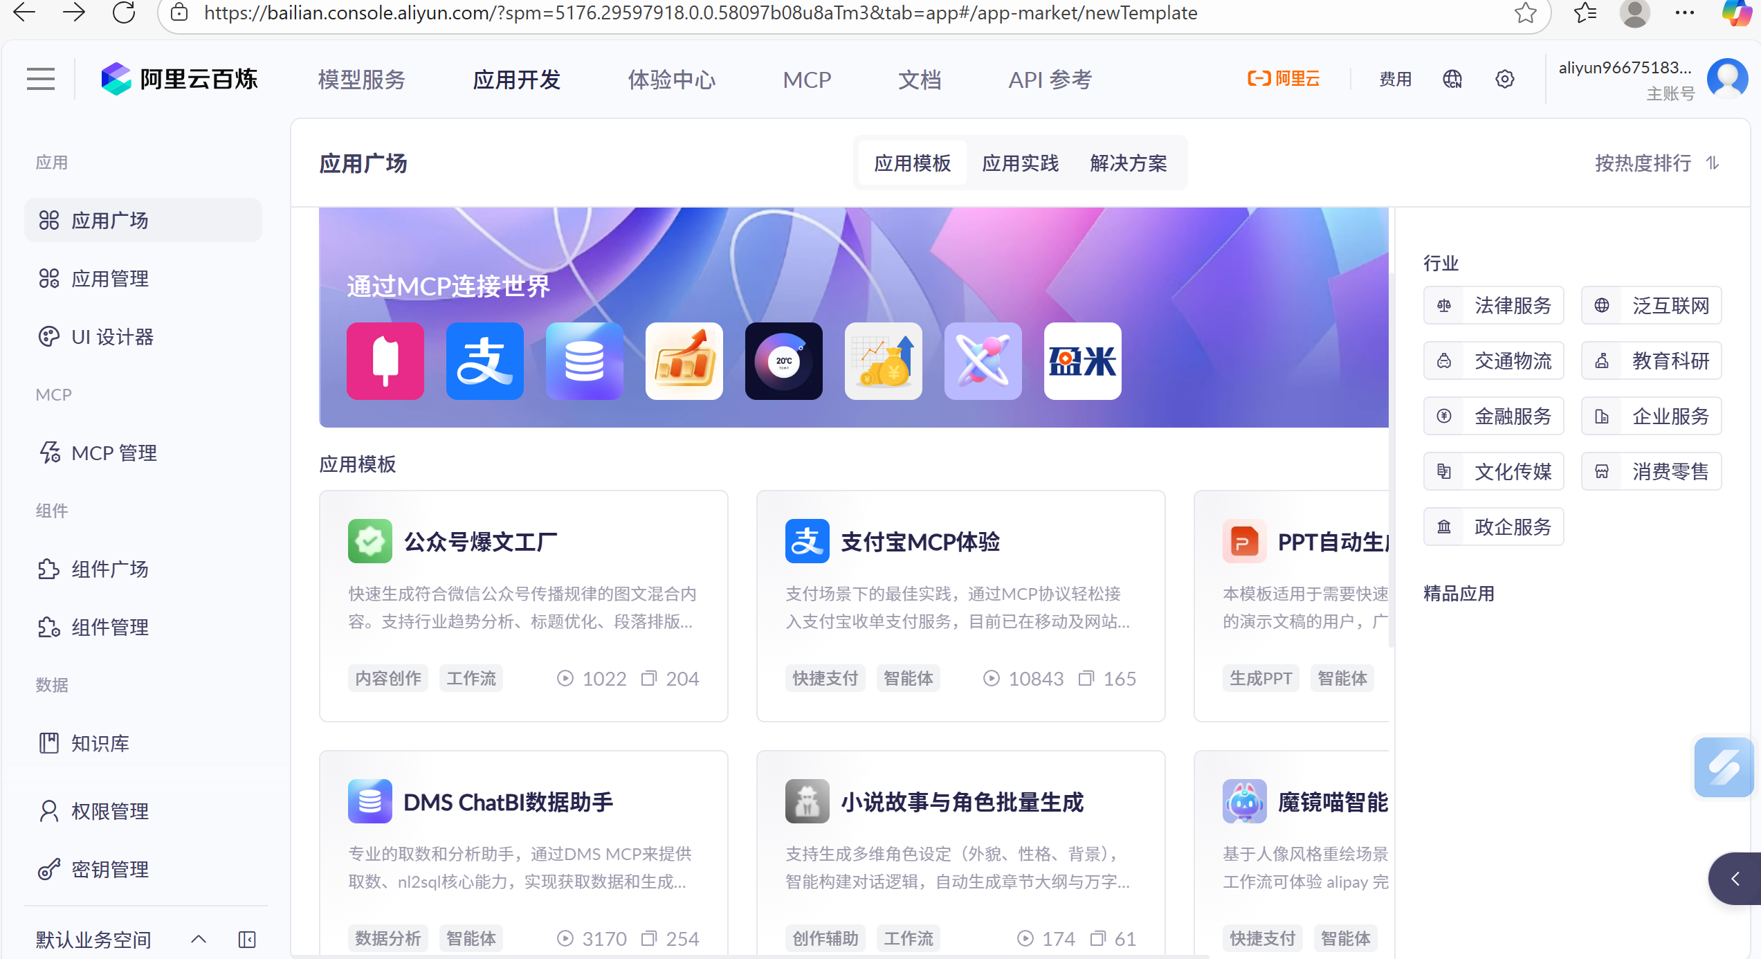Open 模型服务 top menu

pyautogui.click(x=361, y=80)
